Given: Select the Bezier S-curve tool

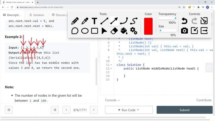Looking at the screenshot, I should [134, 21].
